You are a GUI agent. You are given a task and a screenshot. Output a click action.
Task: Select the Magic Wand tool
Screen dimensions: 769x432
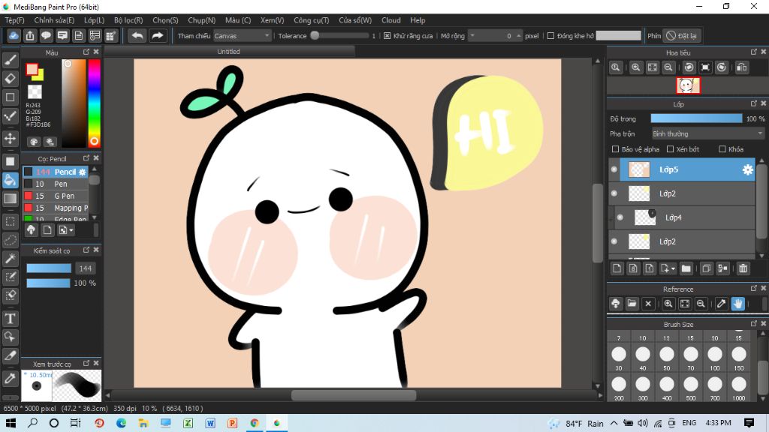(x=11, y=259)
